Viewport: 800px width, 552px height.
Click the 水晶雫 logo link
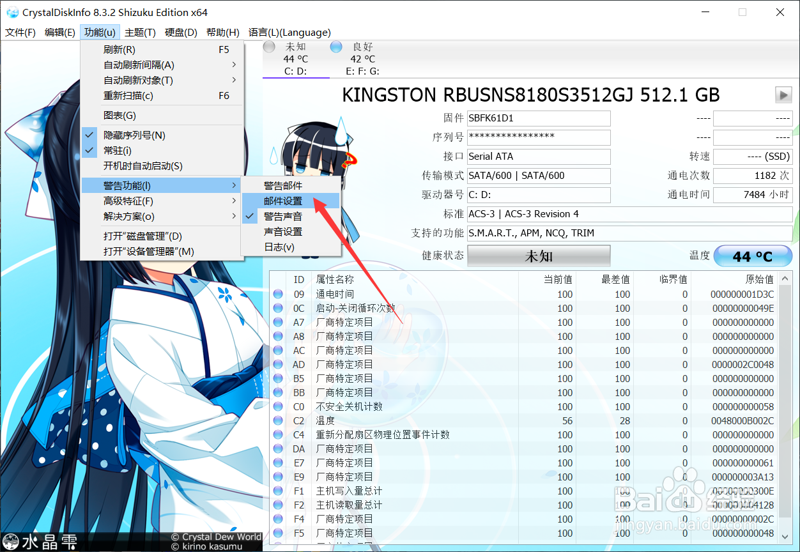[41, 542]
